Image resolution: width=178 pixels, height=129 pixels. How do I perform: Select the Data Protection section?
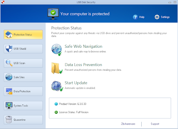point(23,91)
